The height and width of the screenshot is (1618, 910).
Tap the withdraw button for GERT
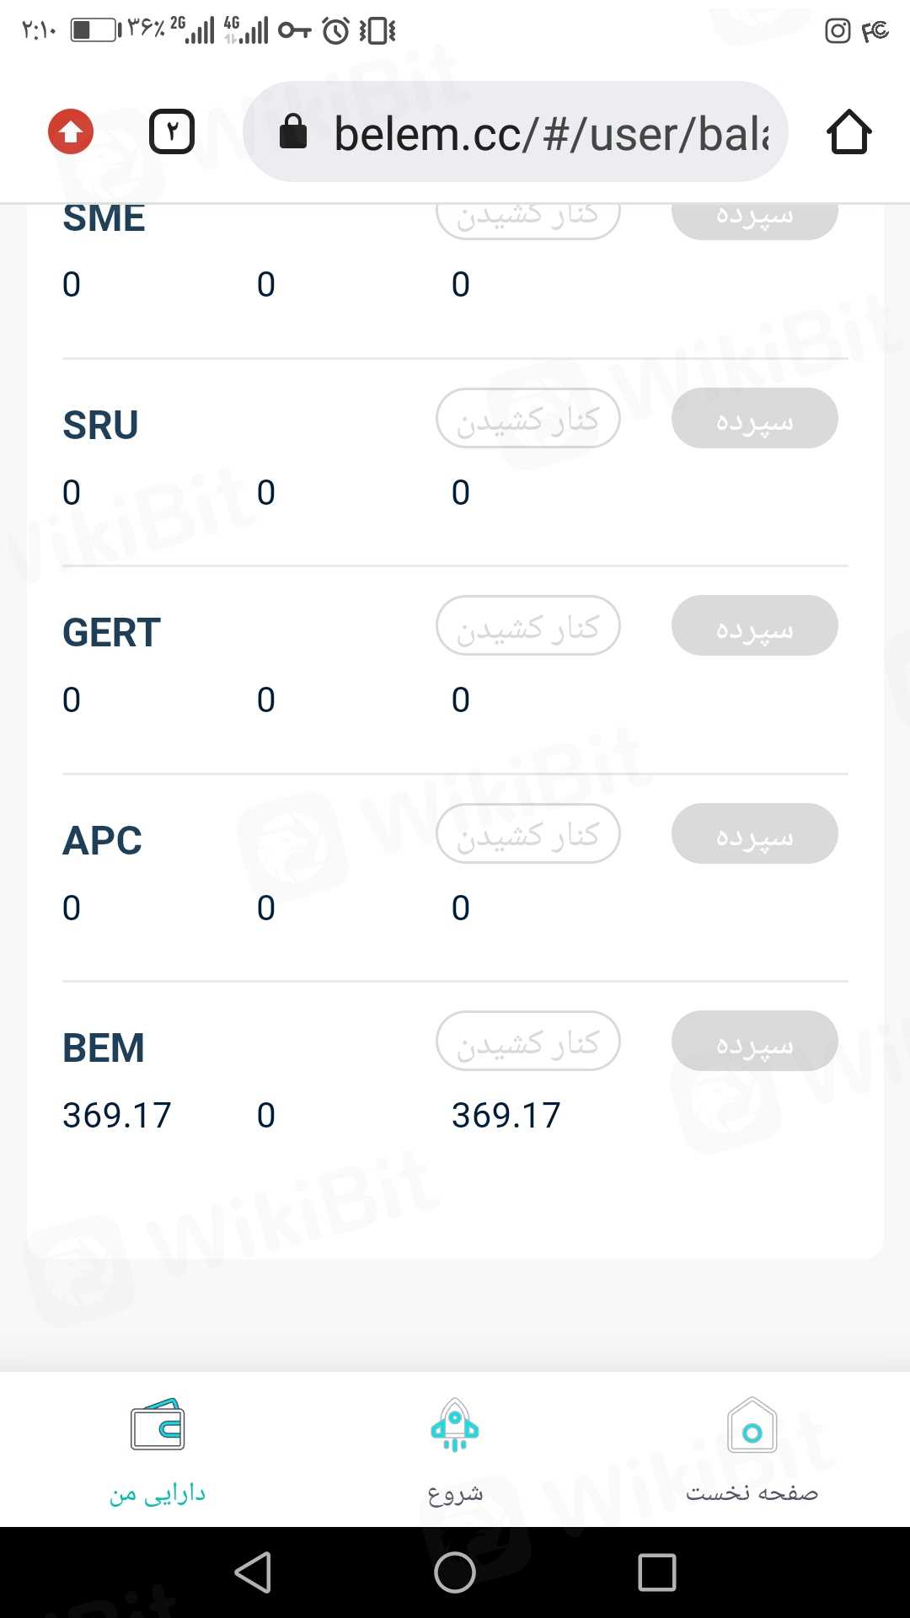pyautogui.click(x=528, y=626)
